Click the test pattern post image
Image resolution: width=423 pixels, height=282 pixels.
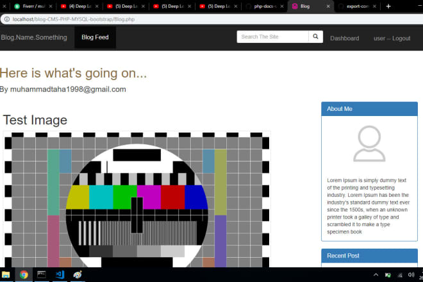(x=137, y=199)
